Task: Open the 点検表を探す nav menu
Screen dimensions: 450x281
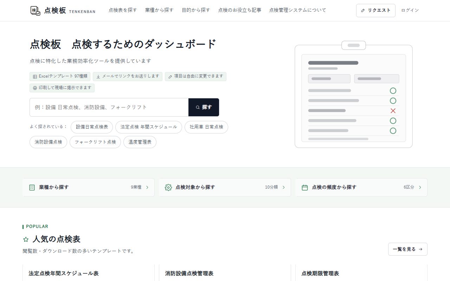Action: click(x=123, y=11)
